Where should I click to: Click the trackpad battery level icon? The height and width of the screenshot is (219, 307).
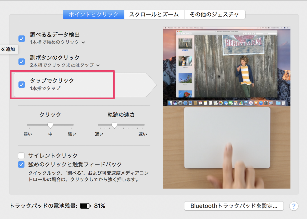coord(85,206)
